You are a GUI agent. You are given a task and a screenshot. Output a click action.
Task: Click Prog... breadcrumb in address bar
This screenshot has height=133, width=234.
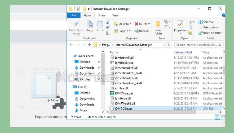106,45
